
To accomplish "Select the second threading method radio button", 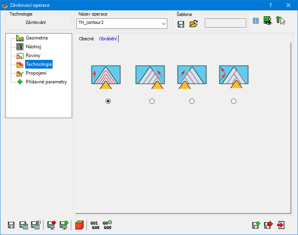I will (x=152, y=101).
